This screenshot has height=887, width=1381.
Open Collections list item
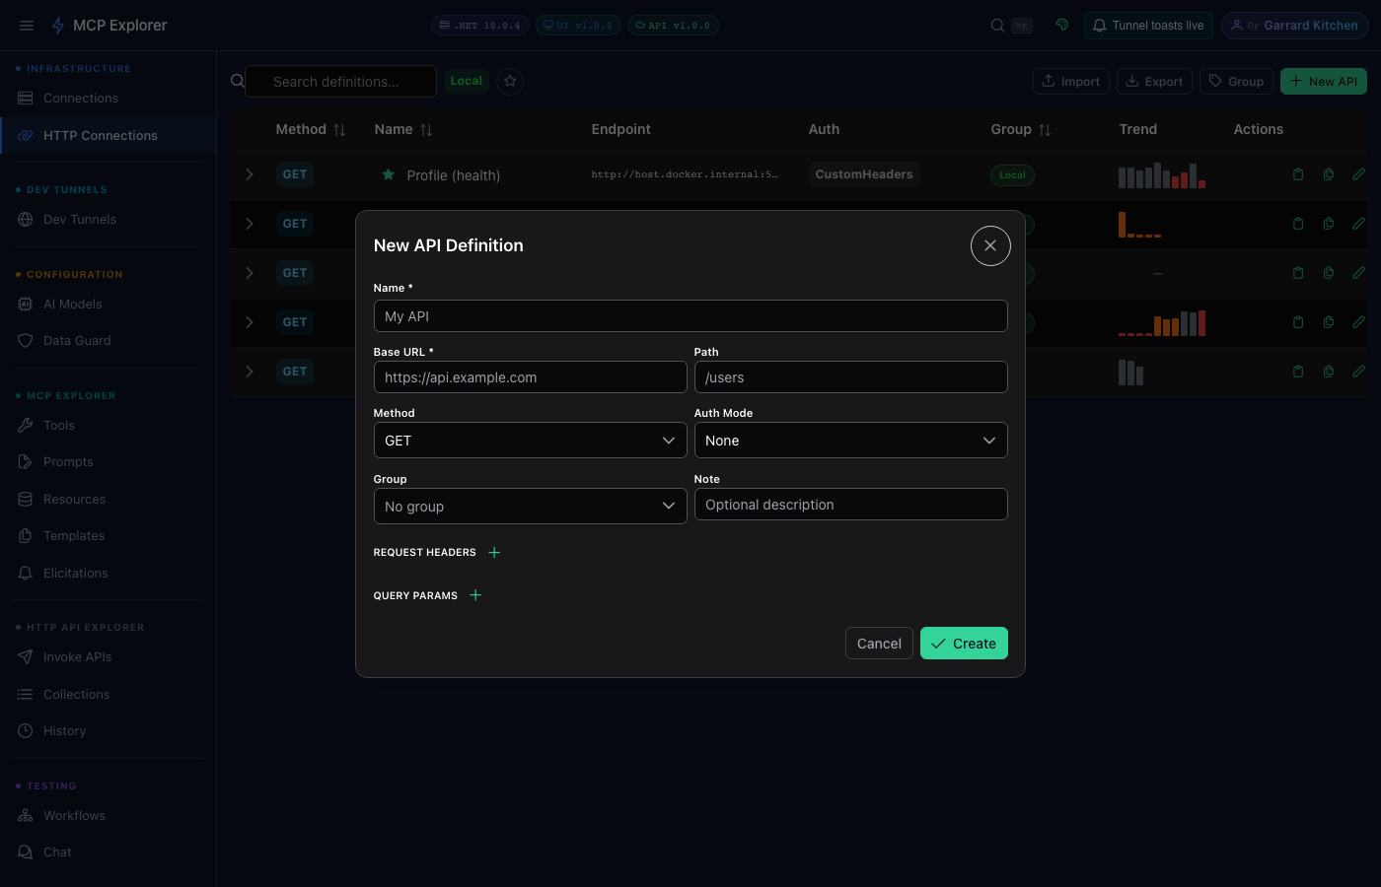click(x=109, y=695)
